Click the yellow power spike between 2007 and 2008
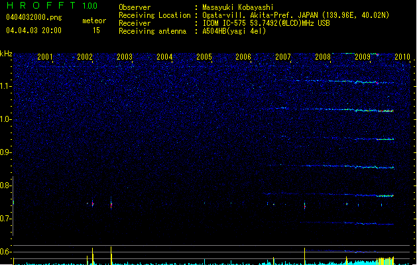Viewport: 417px width, 265px height. pyautogui.click(x=305, y=256)
